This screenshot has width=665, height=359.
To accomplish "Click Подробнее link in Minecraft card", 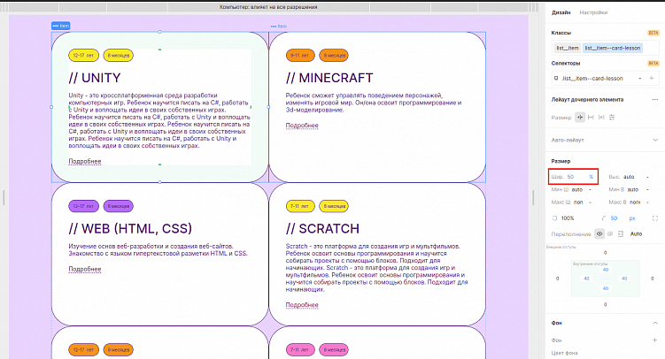I will pyautogui.click(x=302, y=126).
